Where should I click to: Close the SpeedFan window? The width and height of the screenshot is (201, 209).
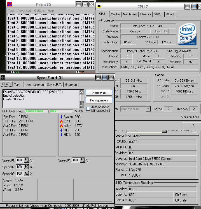[x=111, y=78]
